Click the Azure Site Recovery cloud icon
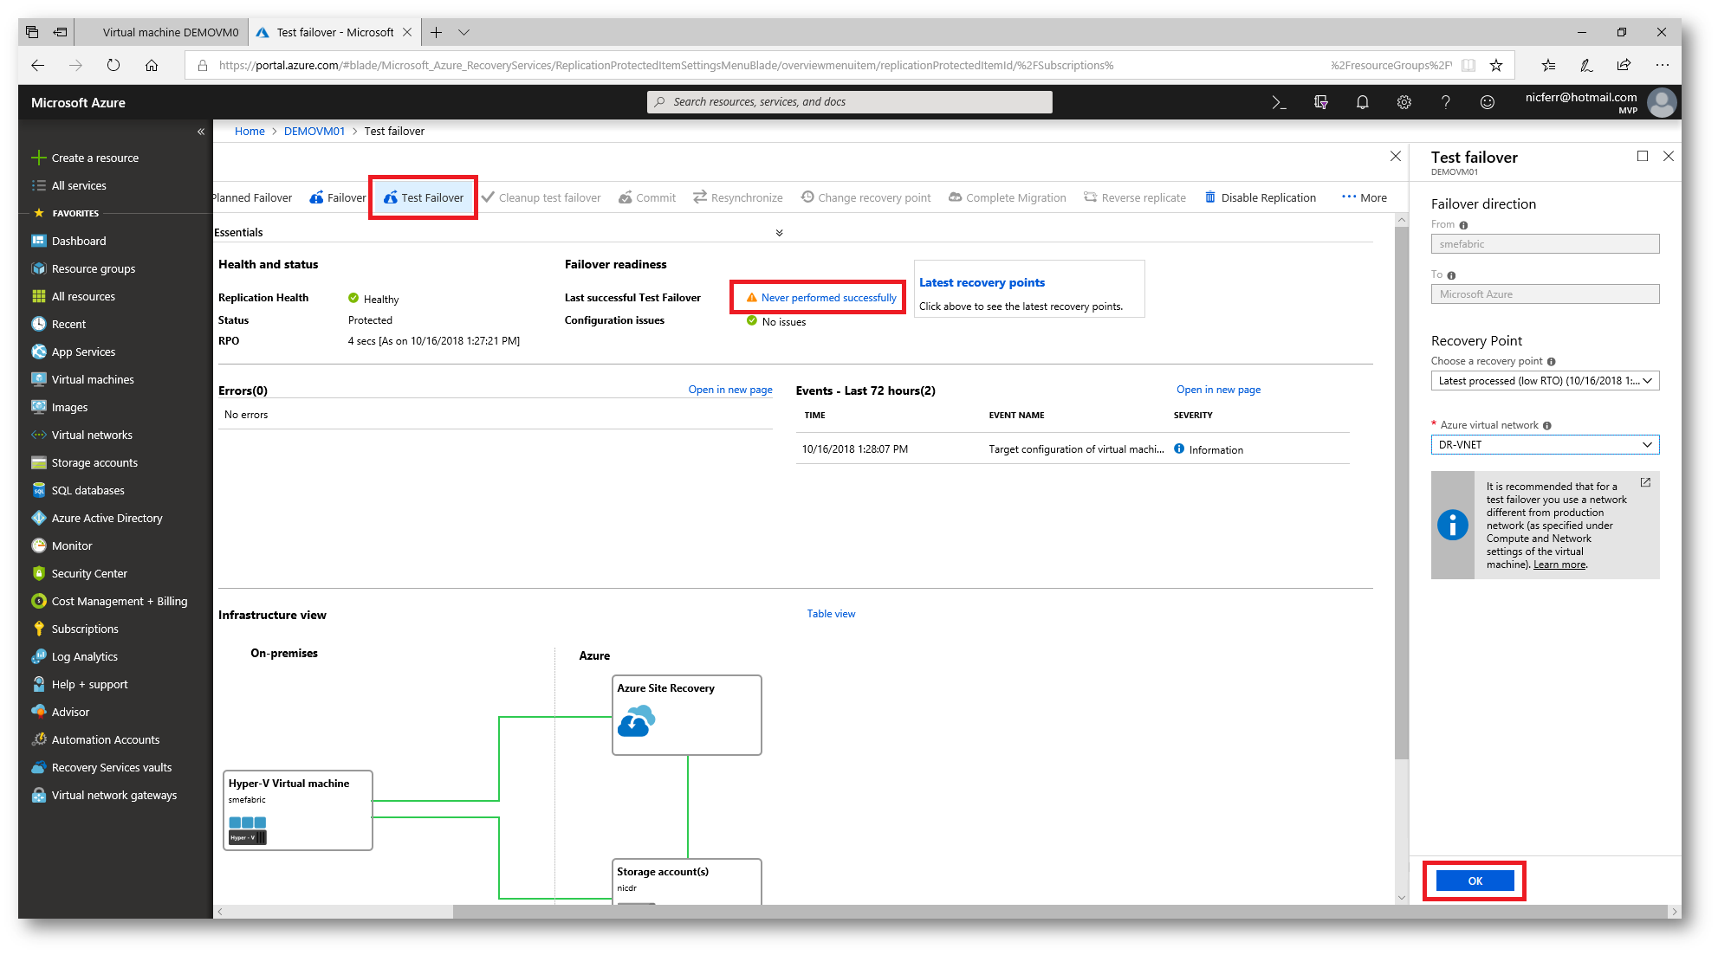 pyautogui.click(x=636, y=720)
